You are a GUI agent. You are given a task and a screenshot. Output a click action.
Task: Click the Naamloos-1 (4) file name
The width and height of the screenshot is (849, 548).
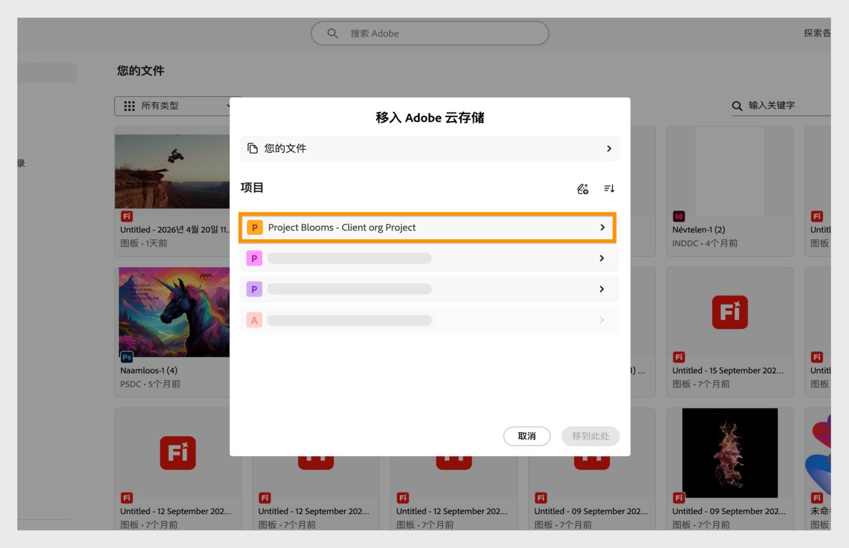149,370
